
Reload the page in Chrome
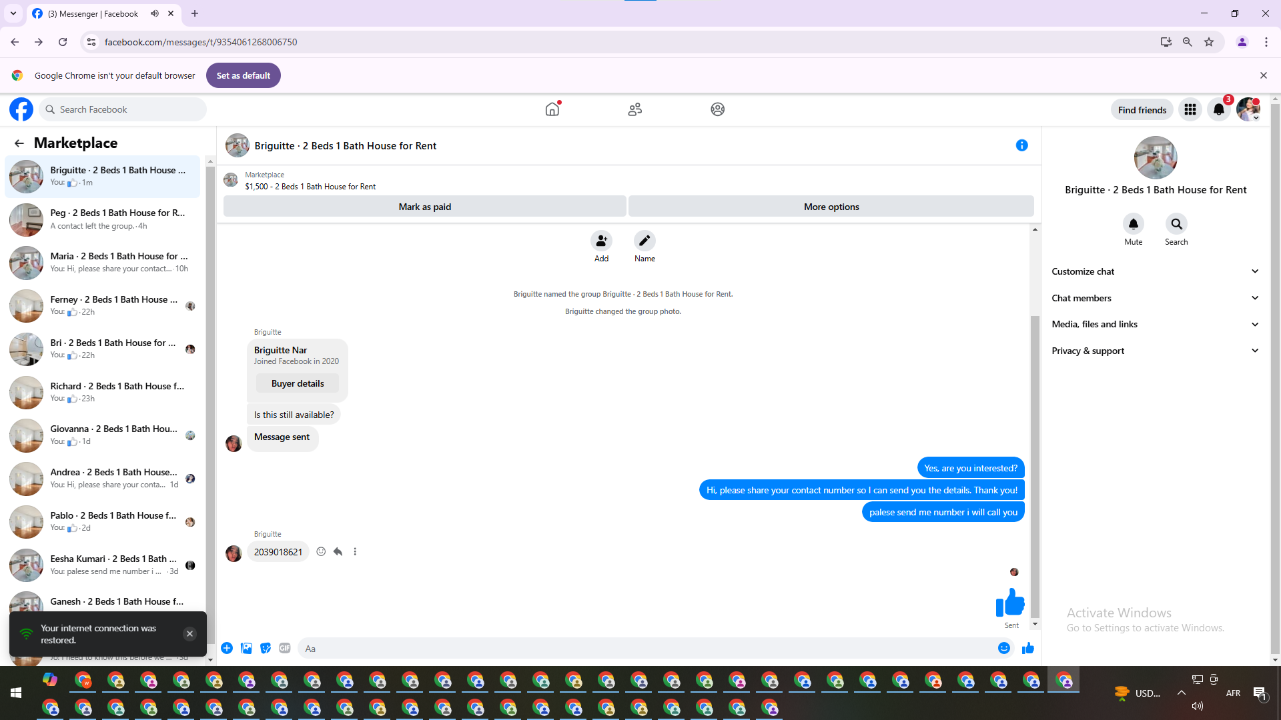click(63, 42)
